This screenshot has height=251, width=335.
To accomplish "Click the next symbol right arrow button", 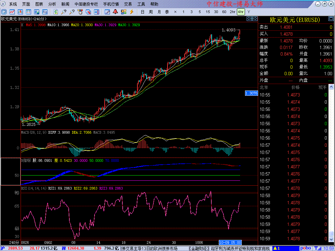I will [x=255, y=19].
